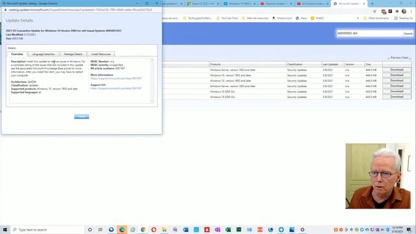Image resolution: width=416 pixels, height=234 pixels.
Task: Launch Google Chrome from the taskbar
Action: point(143,229)
